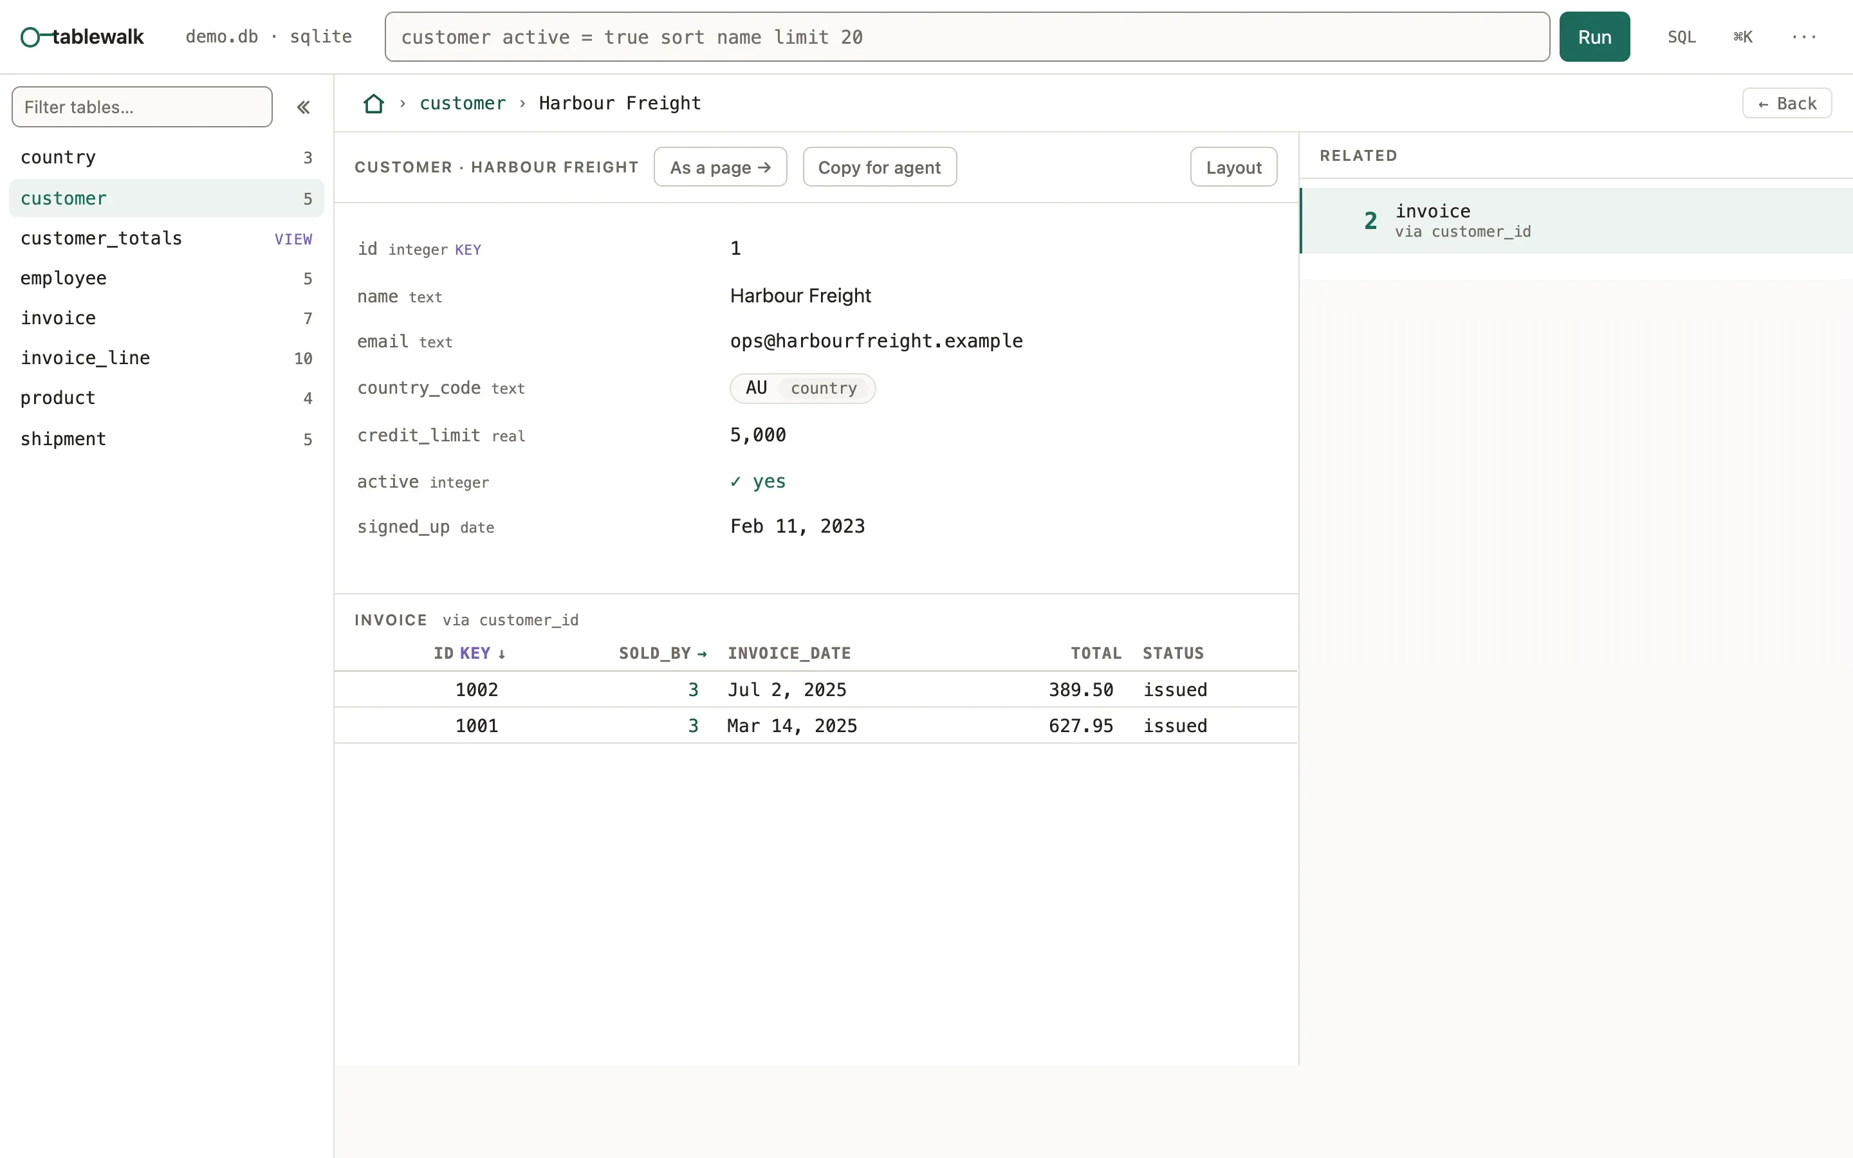Focus the Filter tables input
This screenshot has height=1158, width=1853.
click(x=142, y=107)
